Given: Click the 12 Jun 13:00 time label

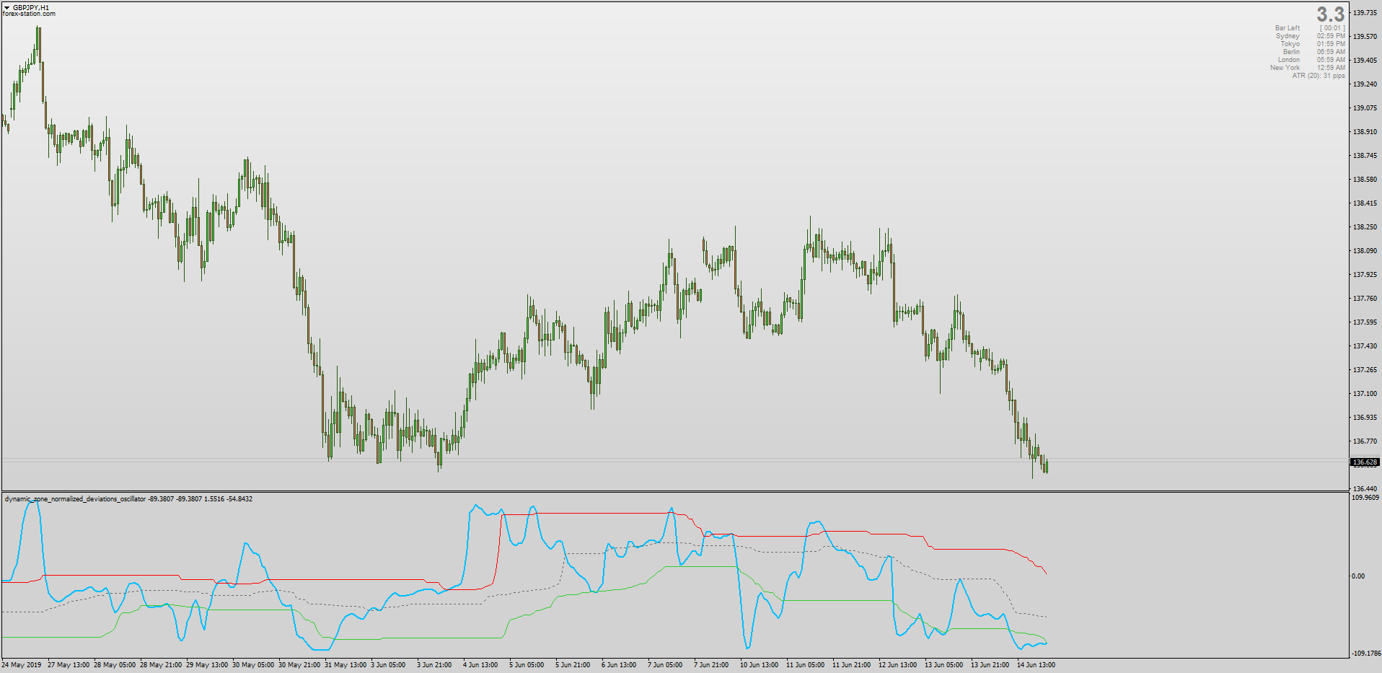Looking at the screenshot, I should 897,665.
